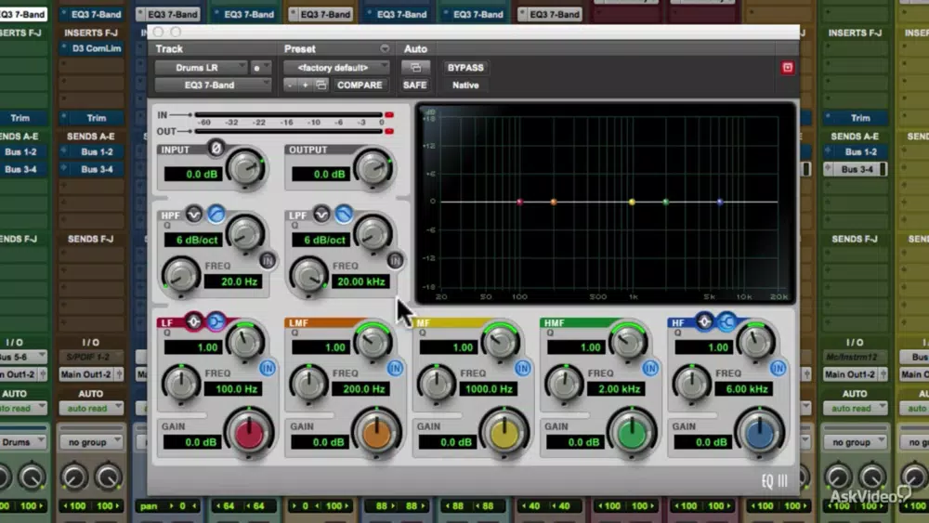Click the LF band Q knob
This screenshot has height=523, width=929.
(x=245, y=342)
